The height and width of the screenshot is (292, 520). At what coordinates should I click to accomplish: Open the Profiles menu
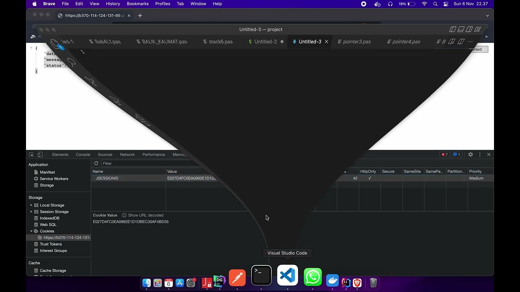tap(162, 4)
